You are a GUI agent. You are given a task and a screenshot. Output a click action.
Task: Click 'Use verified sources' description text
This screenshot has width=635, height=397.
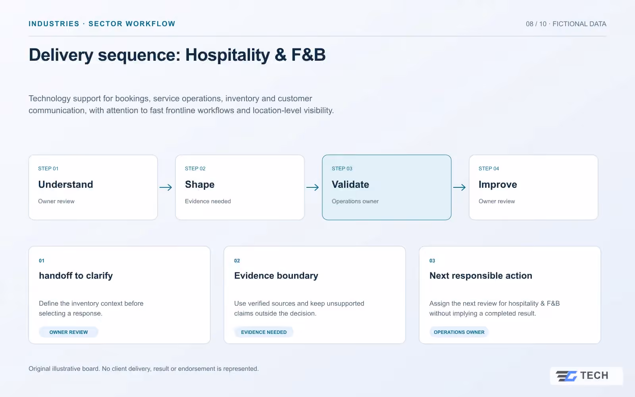click(299, 308)
